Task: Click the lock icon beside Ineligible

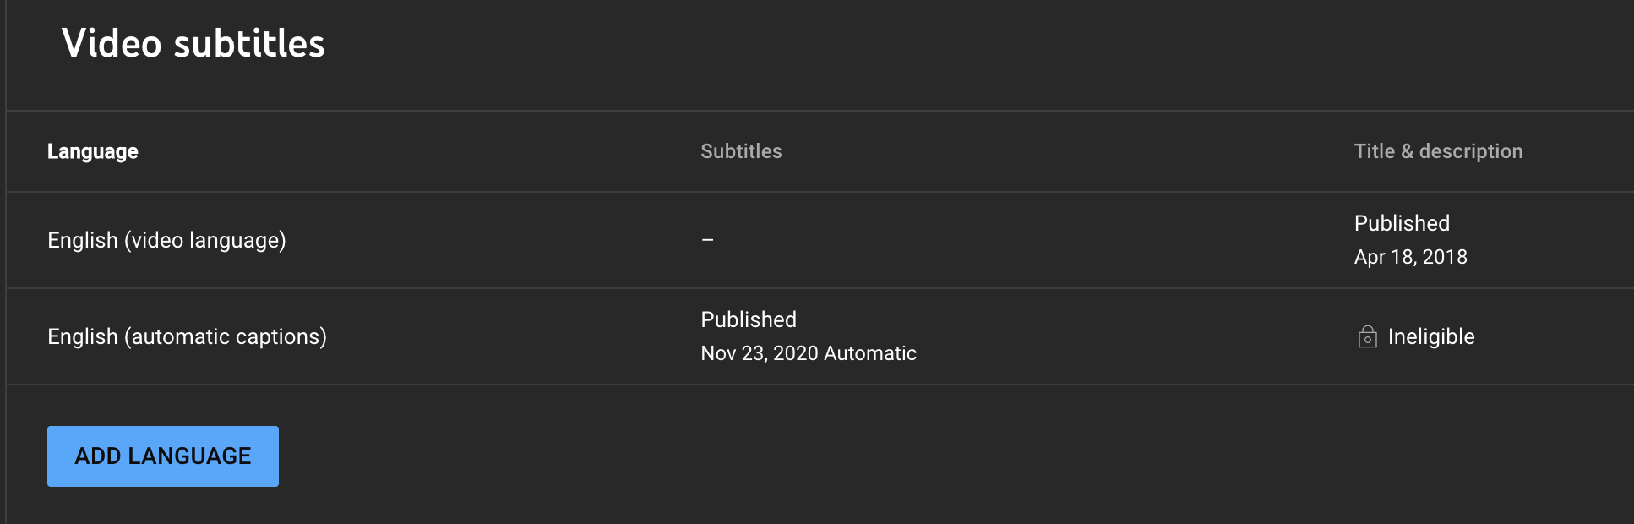Action: (1367, 337)
